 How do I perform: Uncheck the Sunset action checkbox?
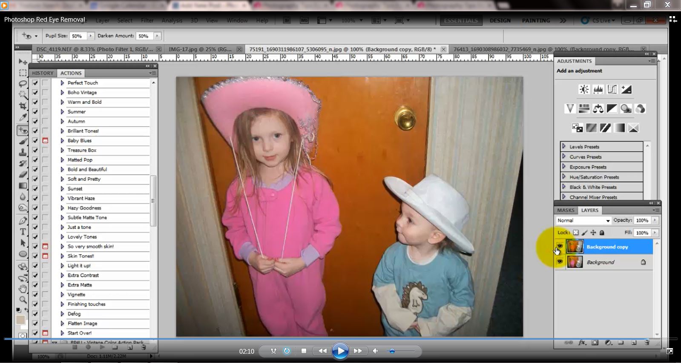(x=35, y=188)
